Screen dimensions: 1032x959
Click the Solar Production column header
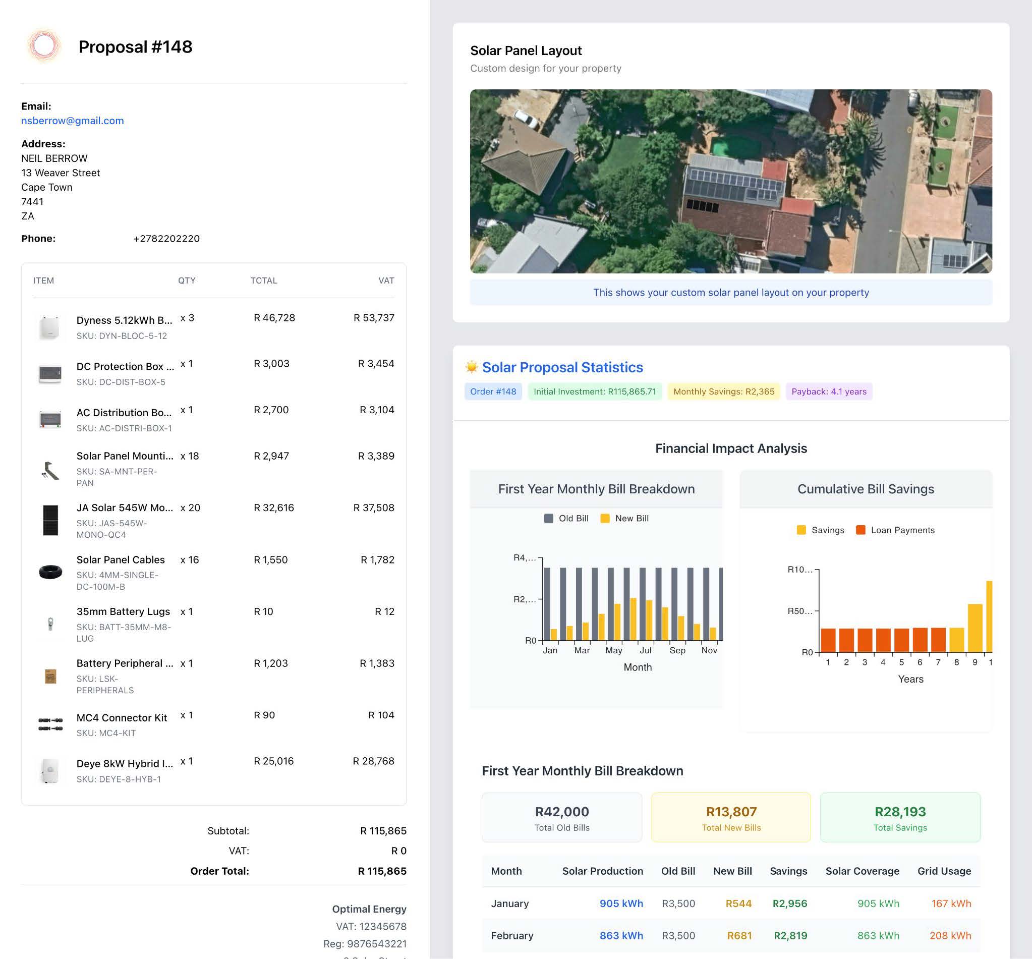(x=602, y=871)
